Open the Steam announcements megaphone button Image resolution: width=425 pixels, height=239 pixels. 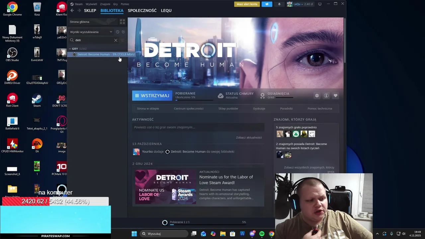(267, 4)
